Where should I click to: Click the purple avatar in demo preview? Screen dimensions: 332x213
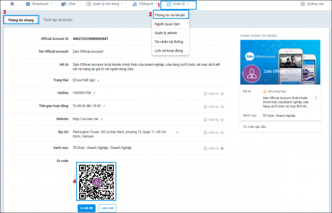point(251,73)
